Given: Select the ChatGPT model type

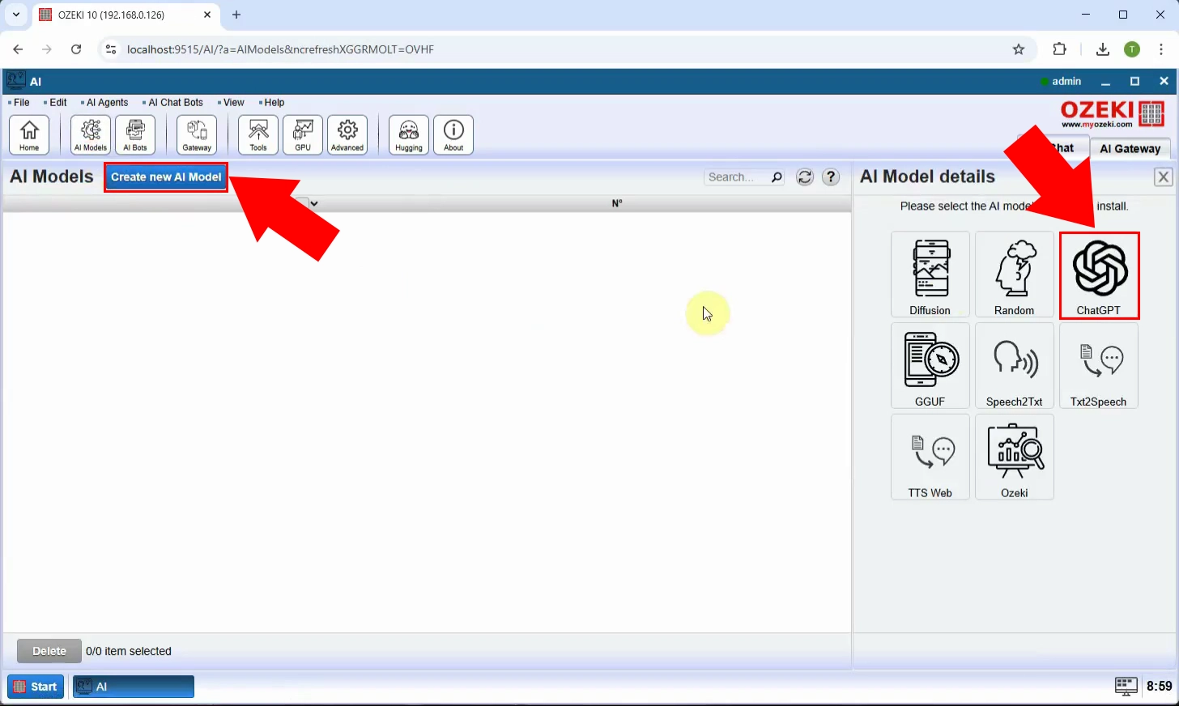Looking at the screenshot, I should coord(1099,275).
